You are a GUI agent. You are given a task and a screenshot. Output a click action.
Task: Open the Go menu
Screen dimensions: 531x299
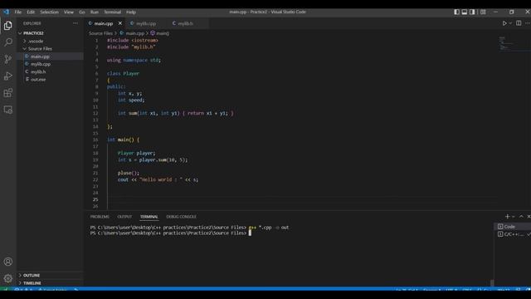click(82, 12)
